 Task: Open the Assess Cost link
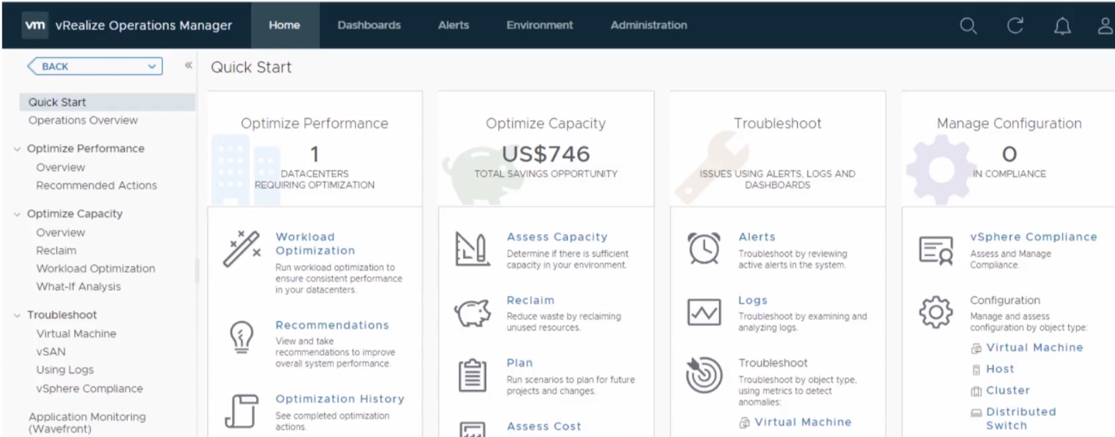[x=544, y=426]
